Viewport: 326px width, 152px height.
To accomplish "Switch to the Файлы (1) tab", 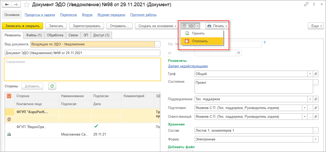I will coord(34,35).
